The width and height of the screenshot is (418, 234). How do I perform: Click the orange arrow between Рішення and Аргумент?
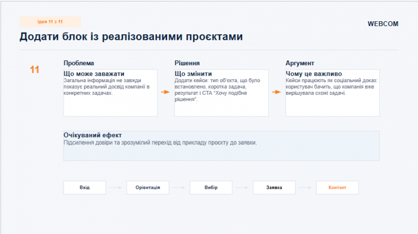(276, 92)
